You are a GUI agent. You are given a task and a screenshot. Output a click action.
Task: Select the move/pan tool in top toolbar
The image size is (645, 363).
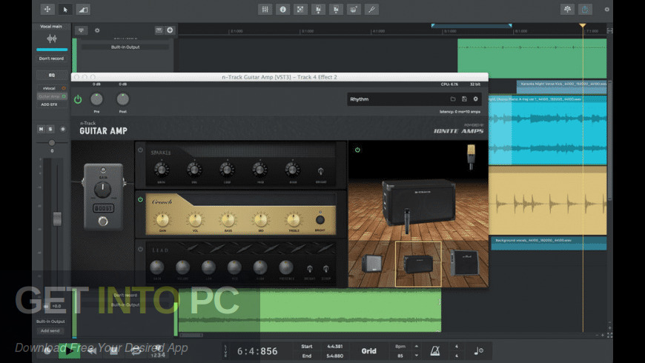pyautogui.click(x=47, y=9)
